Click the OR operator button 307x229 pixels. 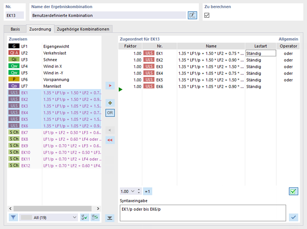click(x=110, y=113)
